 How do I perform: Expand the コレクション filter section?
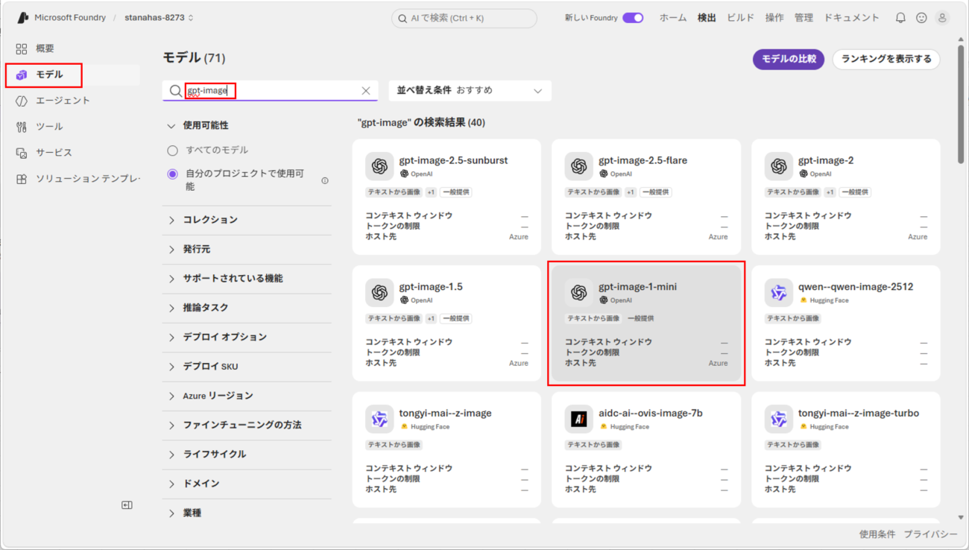click(x=247, y=220)
